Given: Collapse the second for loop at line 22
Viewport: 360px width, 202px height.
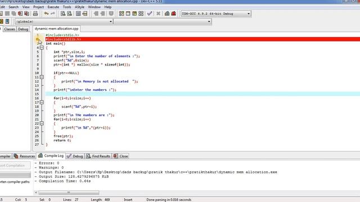Looking at the screenshot, I should pyautogui.click(x=42, y=123).
